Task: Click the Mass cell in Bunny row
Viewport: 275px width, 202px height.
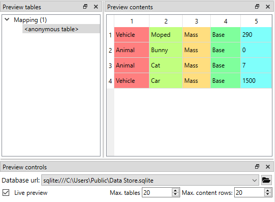Action: (x=196, y=50)
